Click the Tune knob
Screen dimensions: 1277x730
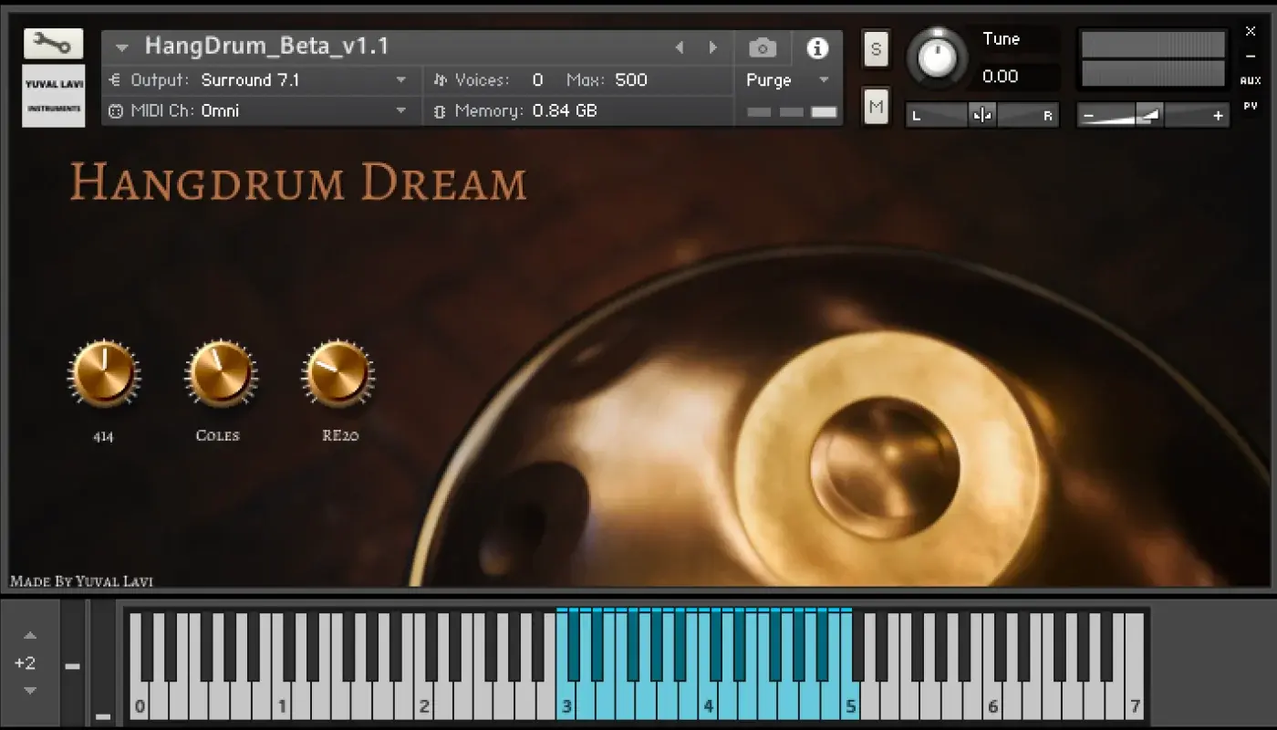[939, 57]
